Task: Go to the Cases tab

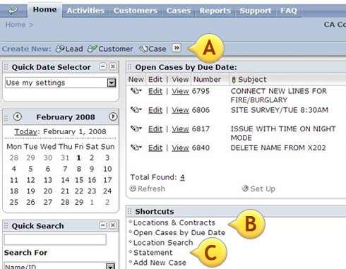Action: [x=179, y=11]
